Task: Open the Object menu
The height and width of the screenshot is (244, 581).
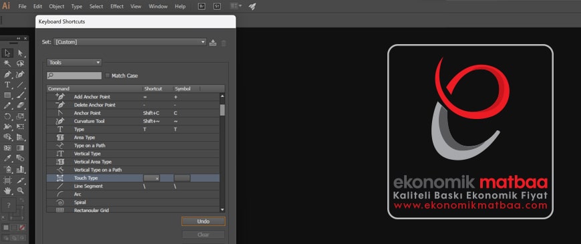Action: point(57,6)
